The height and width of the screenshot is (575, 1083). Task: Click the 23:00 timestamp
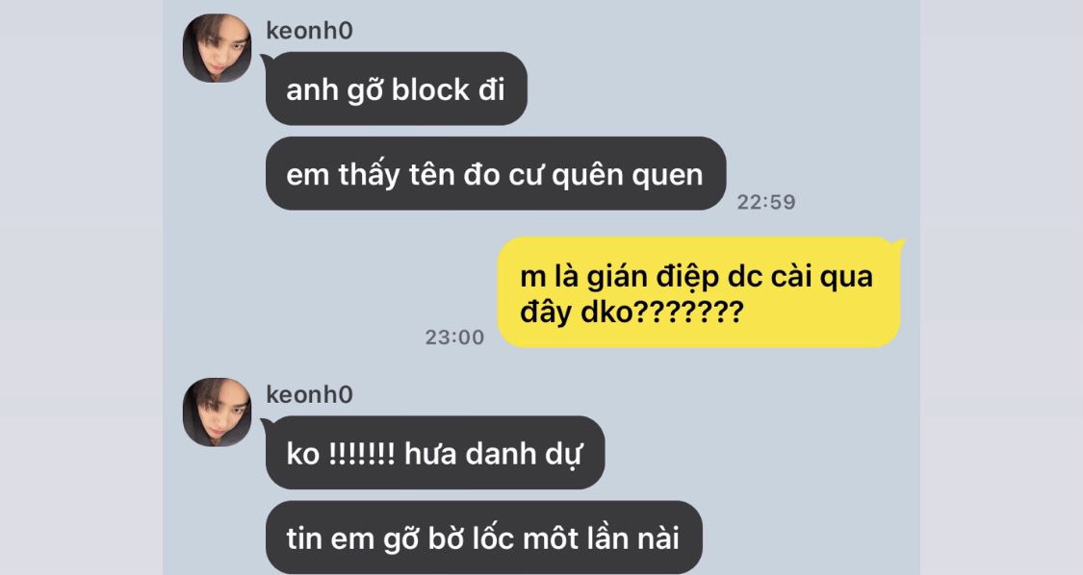[x=454, y=337]
